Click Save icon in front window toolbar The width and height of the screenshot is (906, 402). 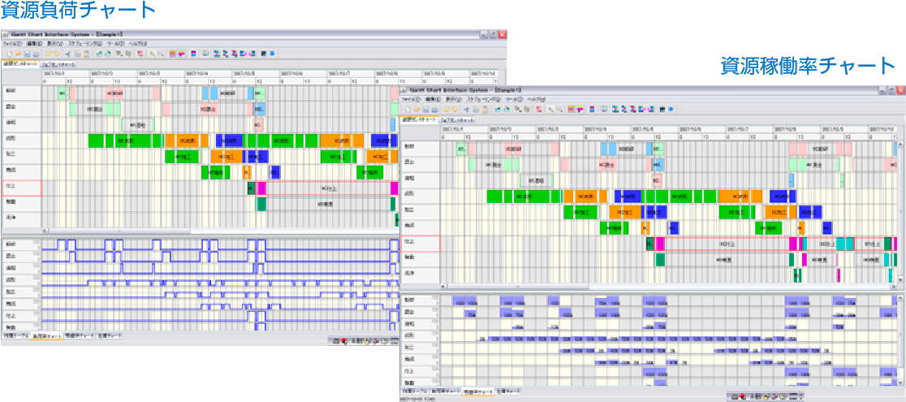426,110
